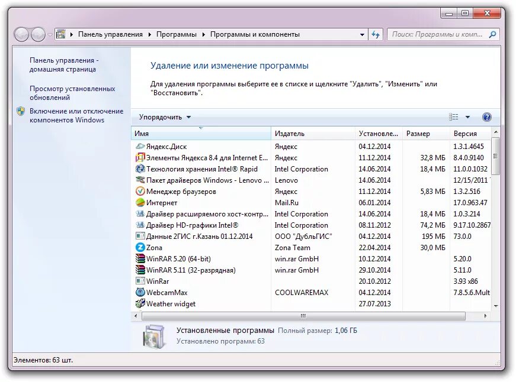The height and width of the screenshot is (382, 516).
Task: Click the Драйвер HD-графики Intel icon
Action: click(140, 225)
